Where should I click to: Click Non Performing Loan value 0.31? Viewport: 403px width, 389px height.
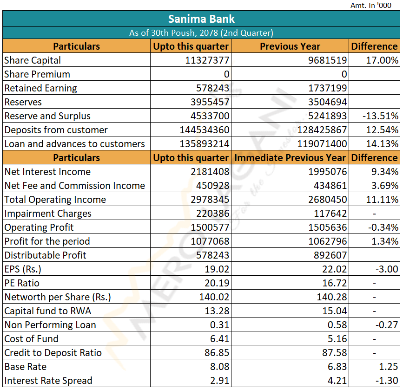[x=219, y=325]
